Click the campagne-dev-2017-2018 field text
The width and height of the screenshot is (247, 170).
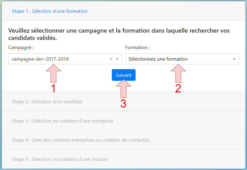(40, 59)
